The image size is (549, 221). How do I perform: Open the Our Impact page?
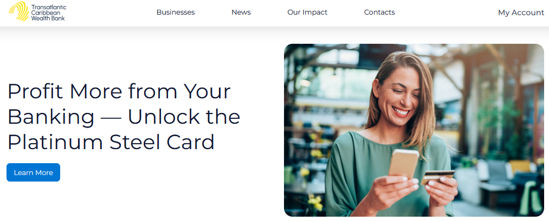click(x=307, y=12)
